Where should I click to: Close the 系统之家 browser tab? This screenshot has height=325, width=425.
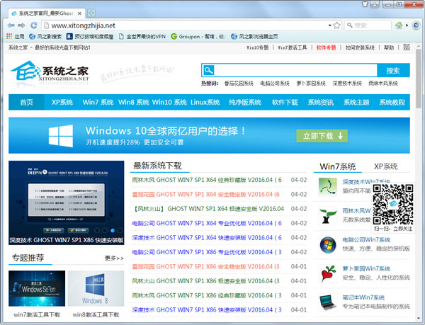click(x=79, y=13)
